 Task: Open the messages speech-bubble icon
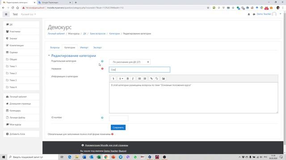(254, 14)
